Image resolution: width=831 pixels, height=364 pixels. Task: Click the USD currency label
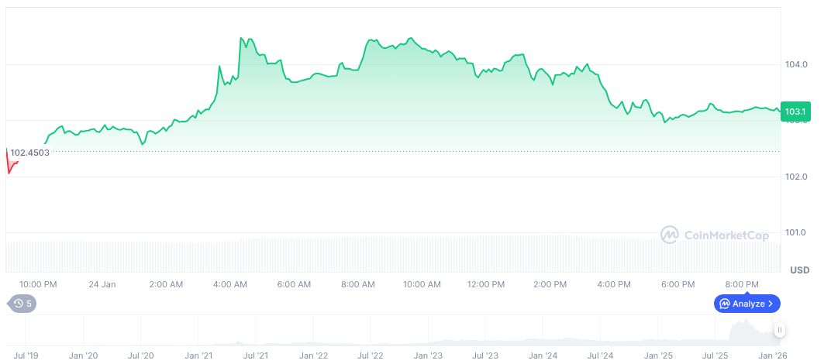(799, 270)
